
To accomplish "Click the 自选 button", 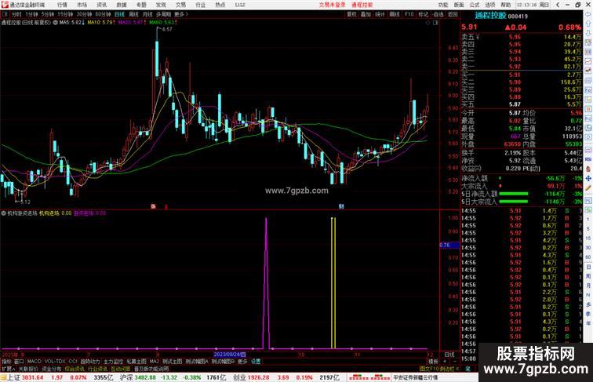I will [438, 14].
